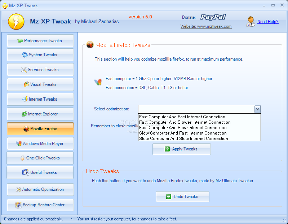The width and height of the screenshot is (288, 224).
Task: Switch to Services Tweaks
Action: tap(40, 70)
